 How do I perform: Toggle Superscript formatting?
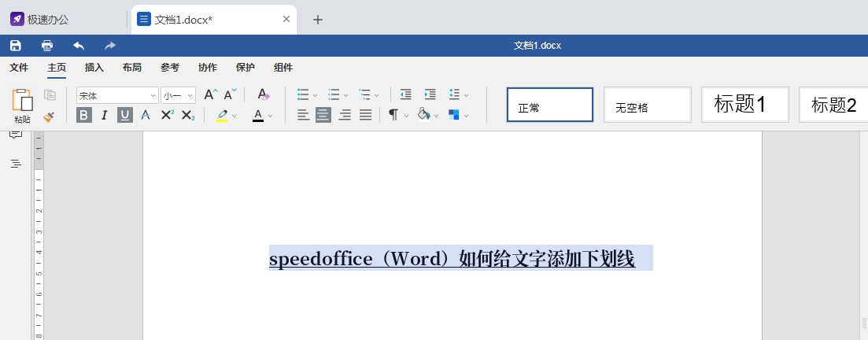pos(167,115)
